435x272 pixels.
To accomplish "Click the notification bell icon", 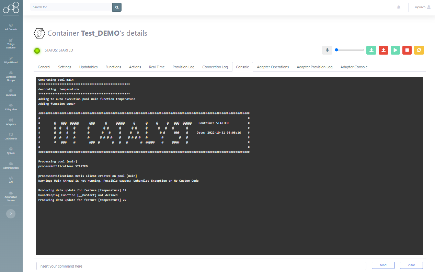I will [399, 7].
